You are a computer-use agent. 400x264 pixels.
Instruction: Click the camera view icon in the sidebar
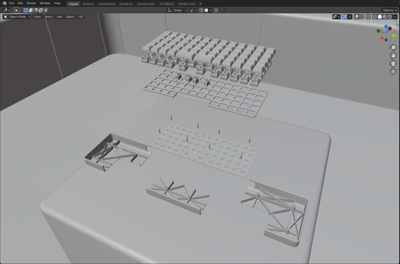(x=393, y=64)
